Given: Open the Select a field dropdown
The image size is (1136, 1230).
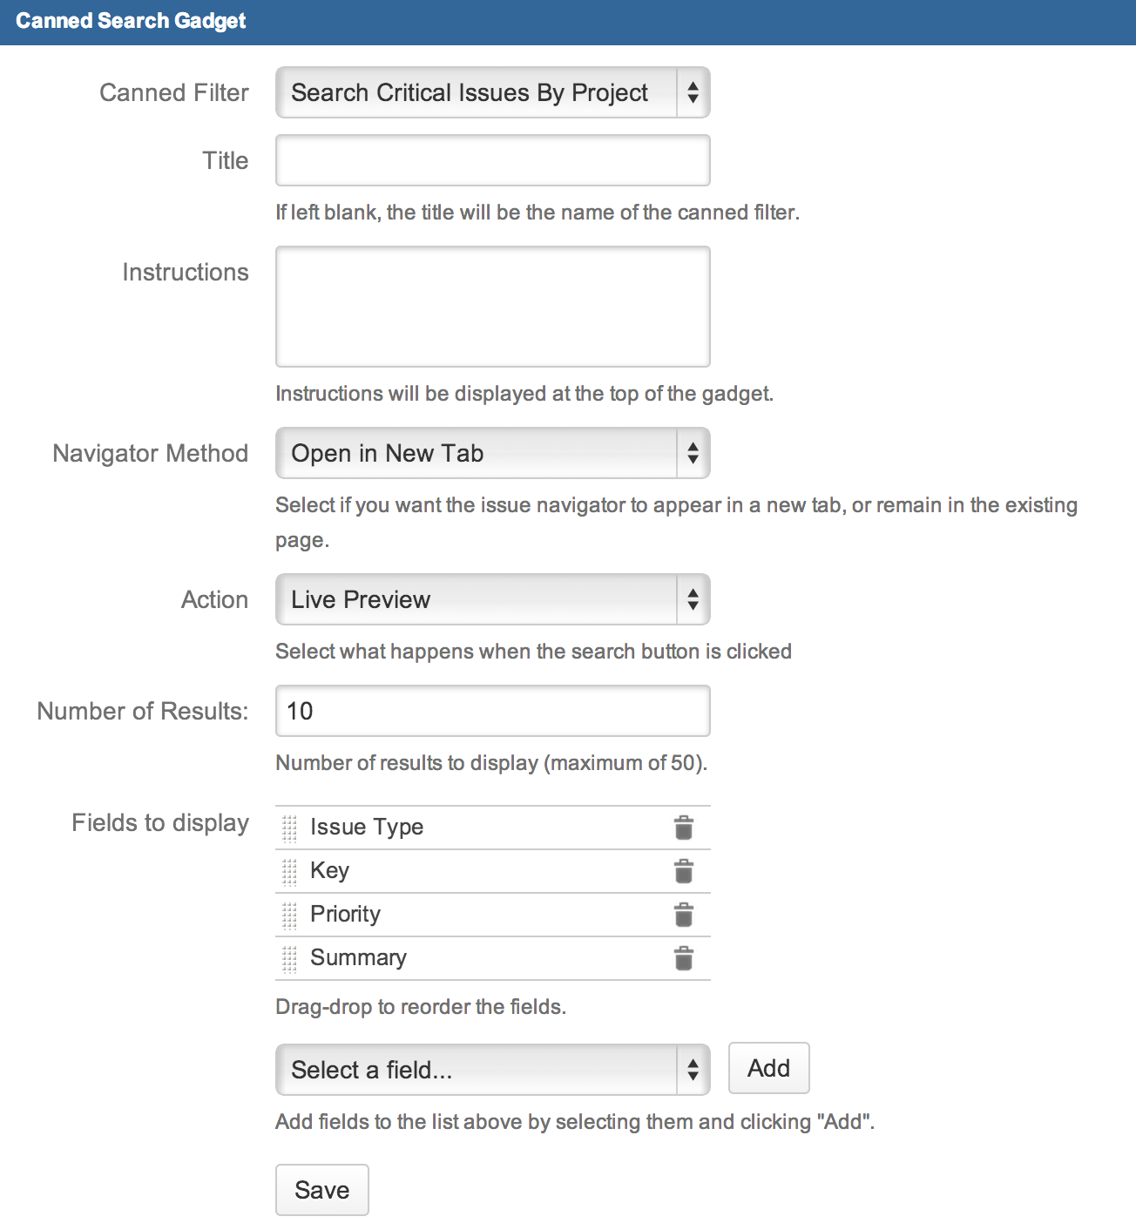Looking at the screenshot, I should [492, 1069].
